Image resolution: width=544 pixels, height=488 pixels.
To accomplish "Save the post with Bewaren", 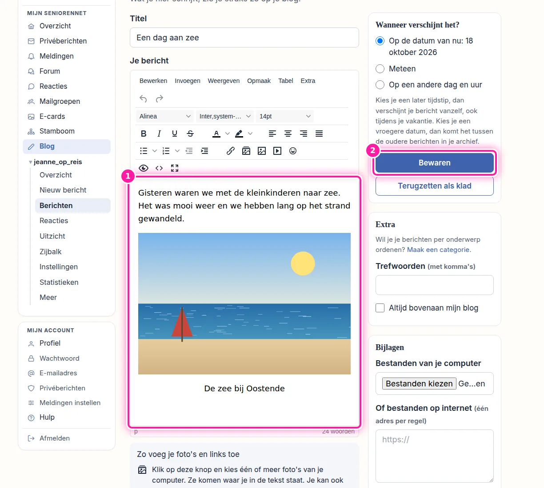I will click(435, 163).
